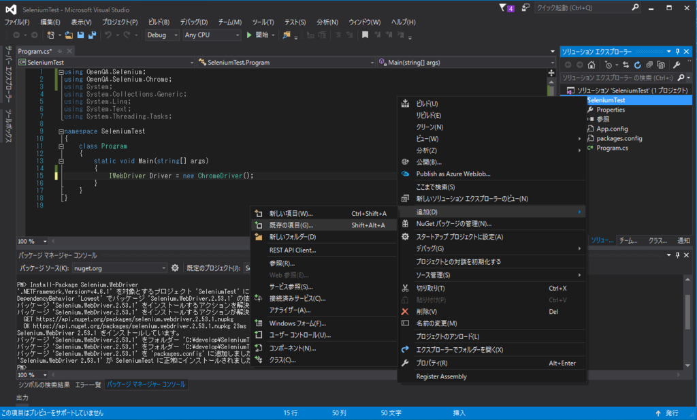Screen dimensions: 697x420
Task: Open the ツールボックス side tab
Action: (8, 126)
